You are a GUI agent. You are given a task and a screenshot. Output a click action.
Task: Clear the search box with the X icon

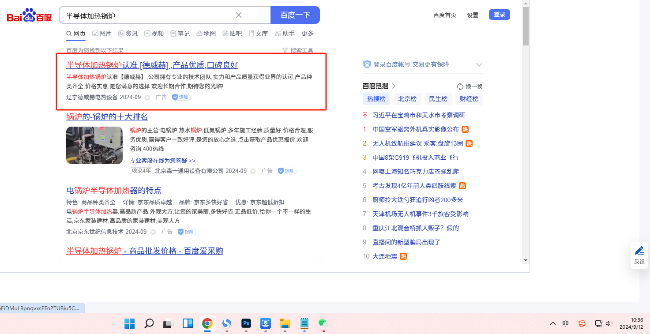(x=239, y=15)
